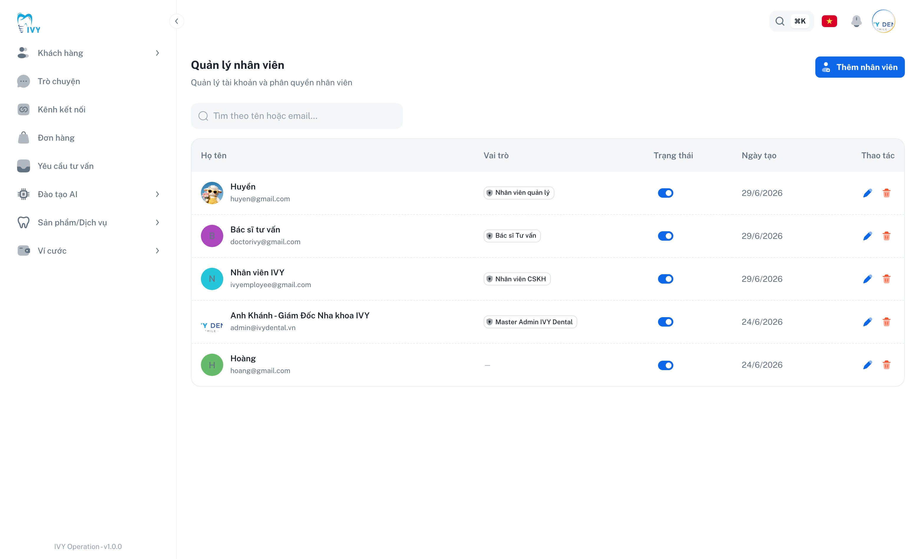Disable status switch for Nhân viên IVY
The height and width of the screenshot is (559, 919).
point(665,279)
